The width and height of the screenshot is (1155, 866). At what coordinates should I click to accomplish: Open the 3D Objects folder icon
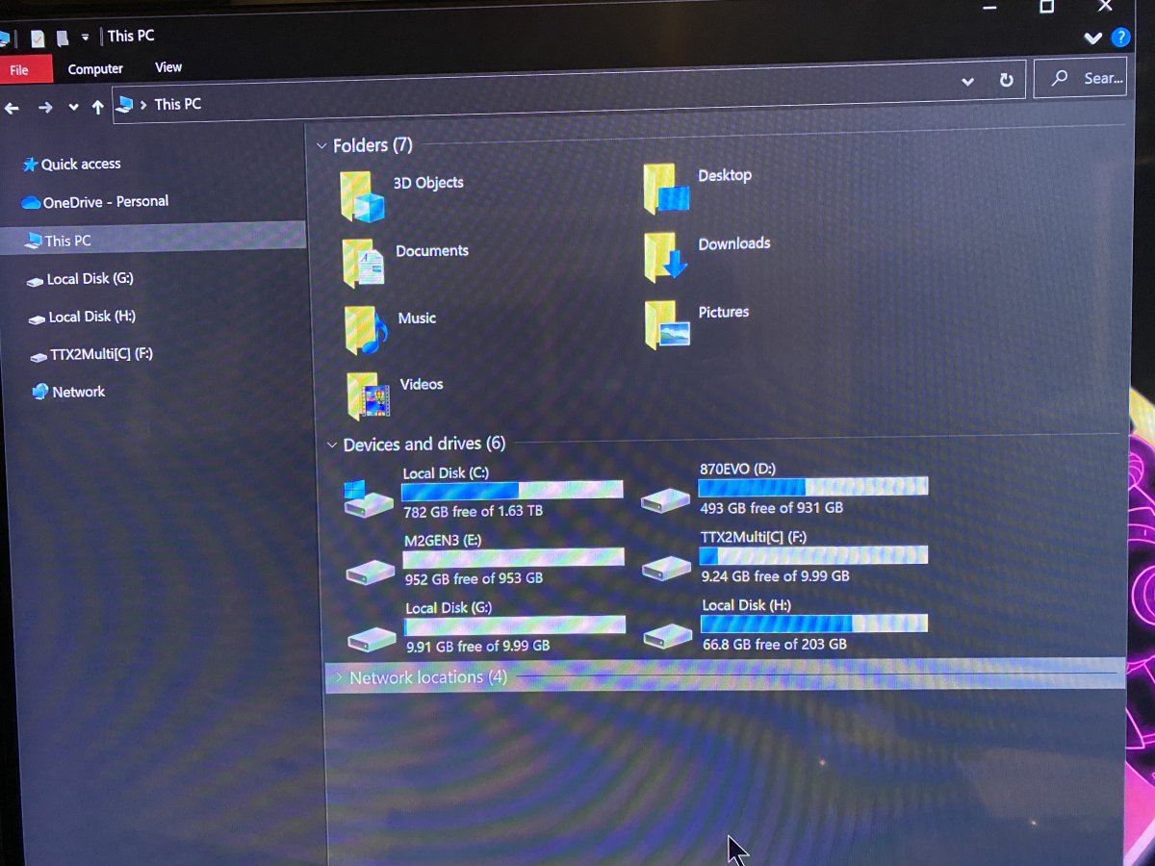362,195
